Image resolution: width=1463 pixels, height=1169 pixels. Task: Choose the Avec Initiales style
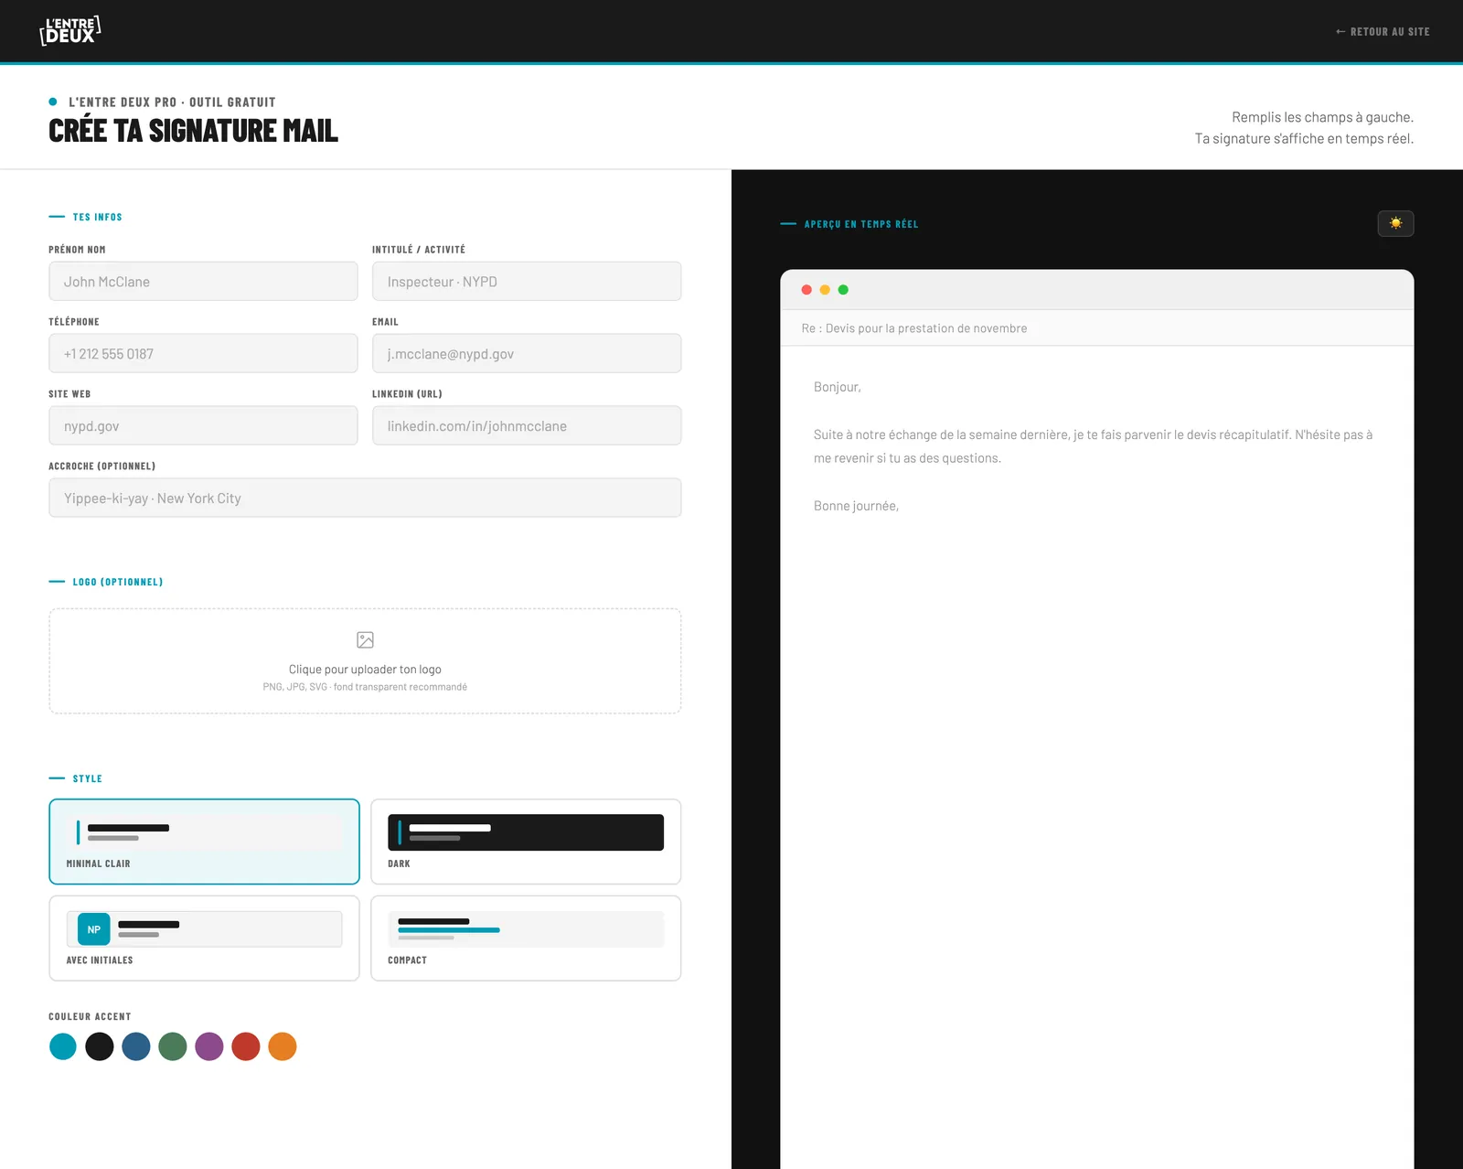[204, 938]
